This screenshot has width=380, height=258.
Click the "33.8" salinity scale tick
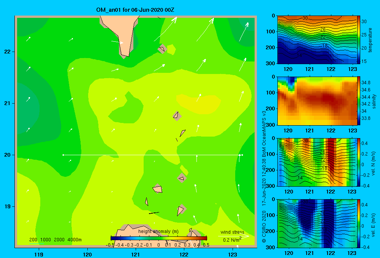tap(366, 118)
